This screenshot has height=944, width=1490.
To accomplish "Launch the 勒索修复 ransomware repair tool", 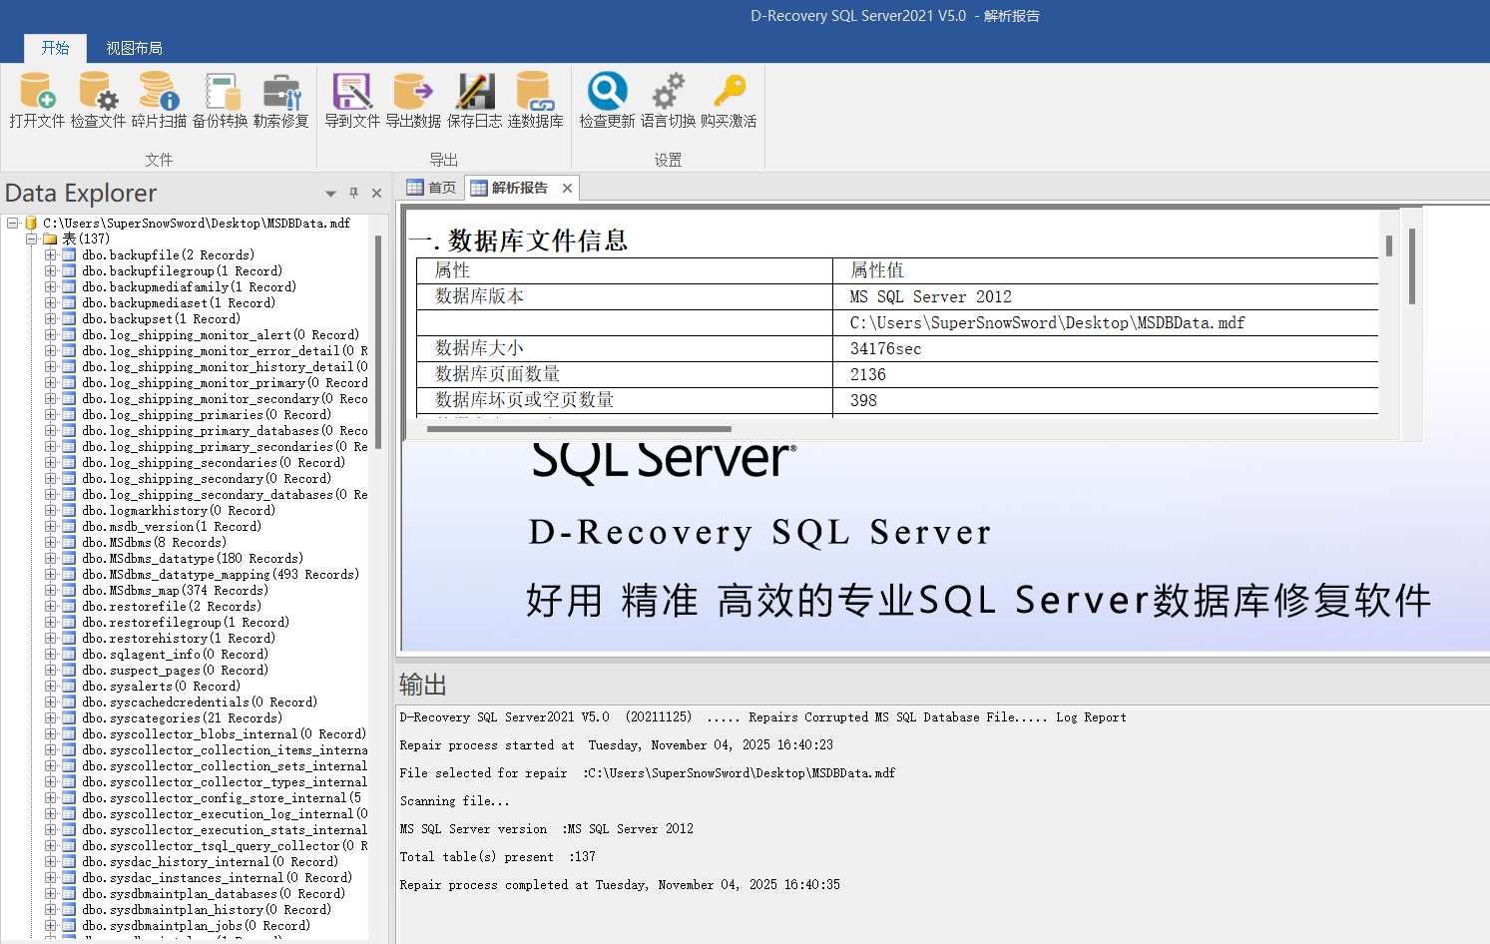I will (x=281, y=101).
